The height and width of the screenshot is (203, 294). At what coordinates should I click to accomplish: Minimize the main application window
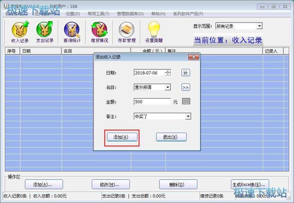pyautogui.click(x=262, y=7)
